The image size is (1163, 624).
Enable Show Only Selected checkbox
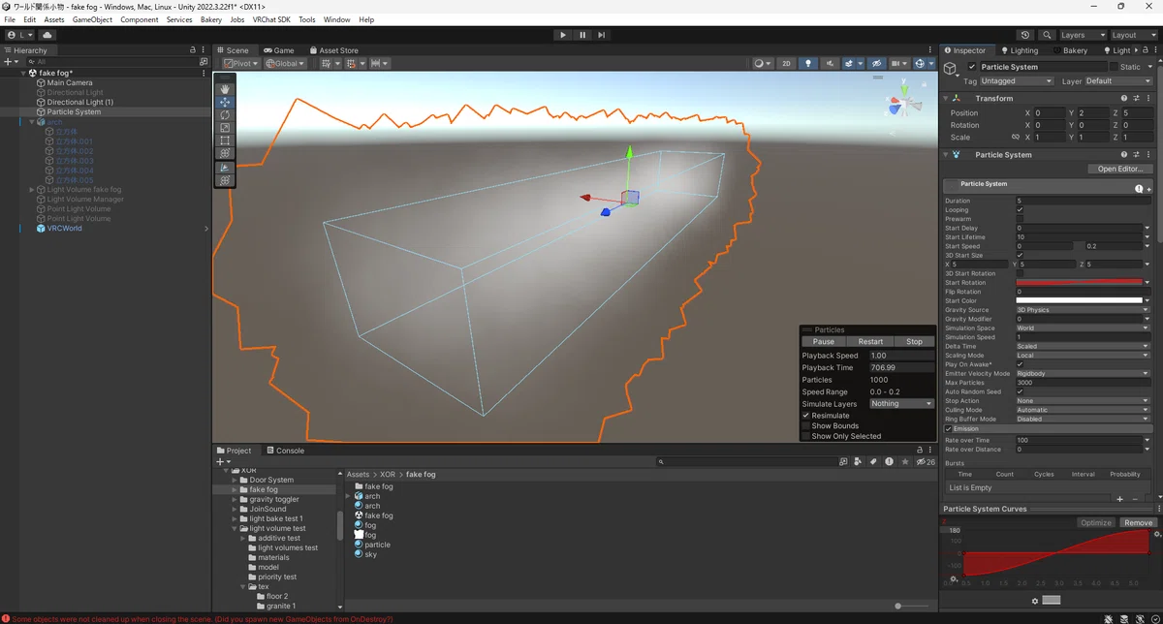(x=805, y=436)
